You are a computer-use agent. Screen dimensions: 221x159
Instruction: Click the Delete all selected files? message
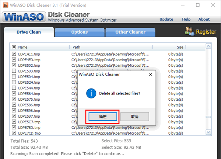point(120,93)
